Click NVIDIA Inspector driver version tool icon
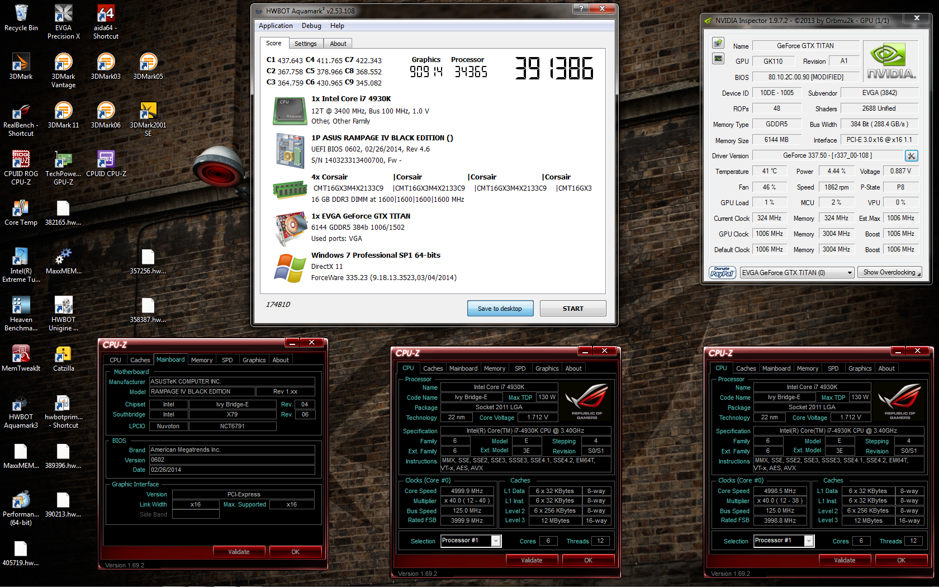The width and height of the screenshot is (939, 587). (x=912, y=156)
